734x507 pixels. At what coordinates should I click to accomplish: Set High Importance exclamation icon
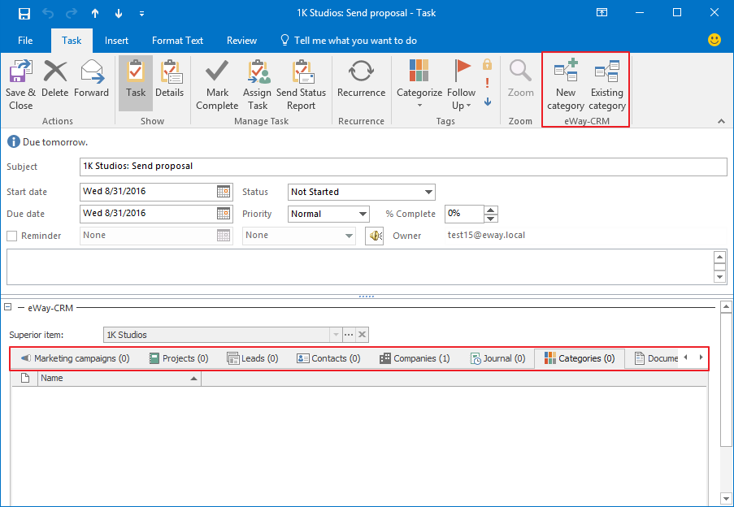click(488, 83)
